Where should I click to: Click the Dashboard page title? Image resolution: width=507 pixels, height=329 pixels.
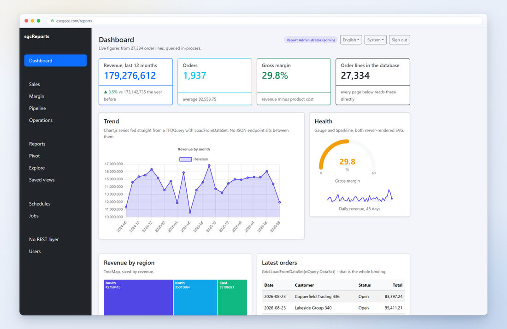pyautogui.click(x=116, y=40)
